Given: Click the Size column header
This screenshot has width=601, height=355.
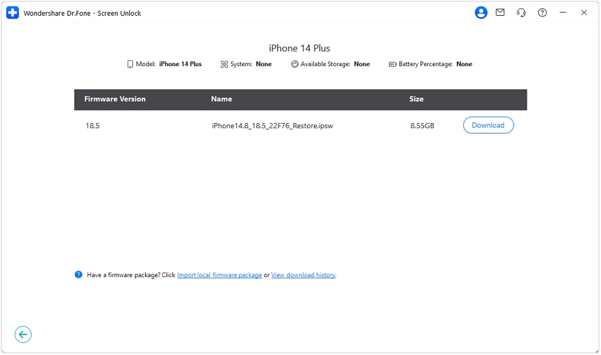Looking at the screenshot, I should 416,99.
